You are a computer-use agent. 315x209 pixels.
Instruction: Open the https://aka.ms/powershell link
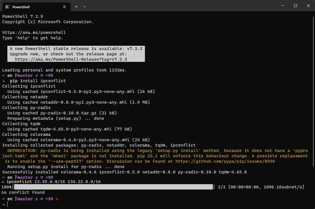(x=34, y=32)
